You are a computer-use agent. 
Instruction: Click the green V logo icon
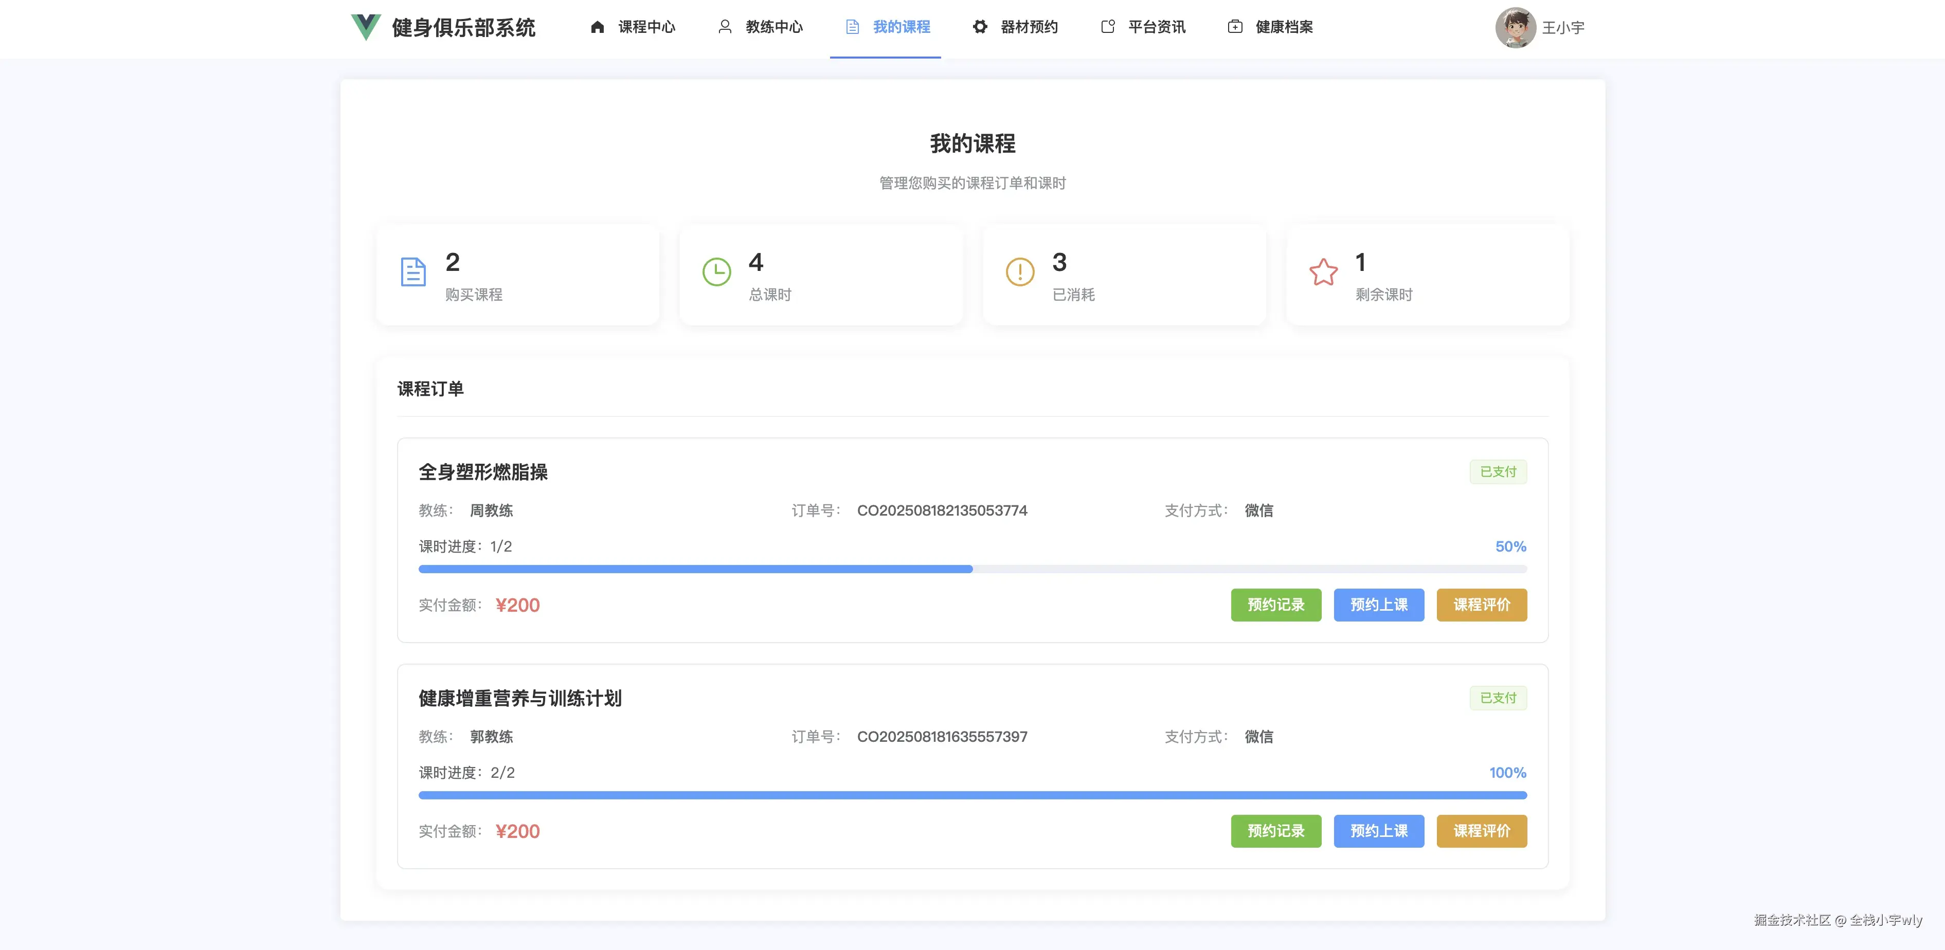[366, 27]
